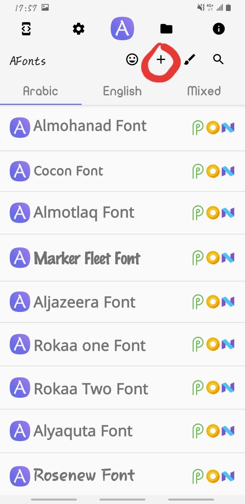Tap the info circle icon
Viewport: 245px width, 504px height.
pos(219,29)
